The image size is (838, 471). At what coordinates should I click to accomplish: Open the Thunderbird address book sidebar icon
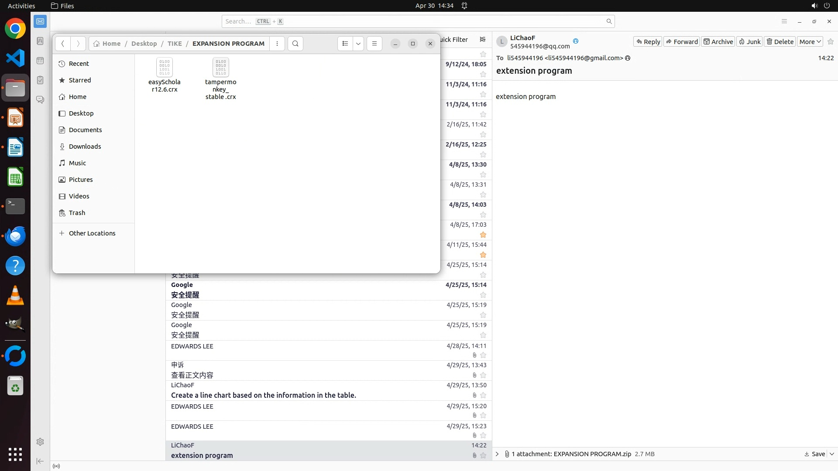click(x=40, y=41)
